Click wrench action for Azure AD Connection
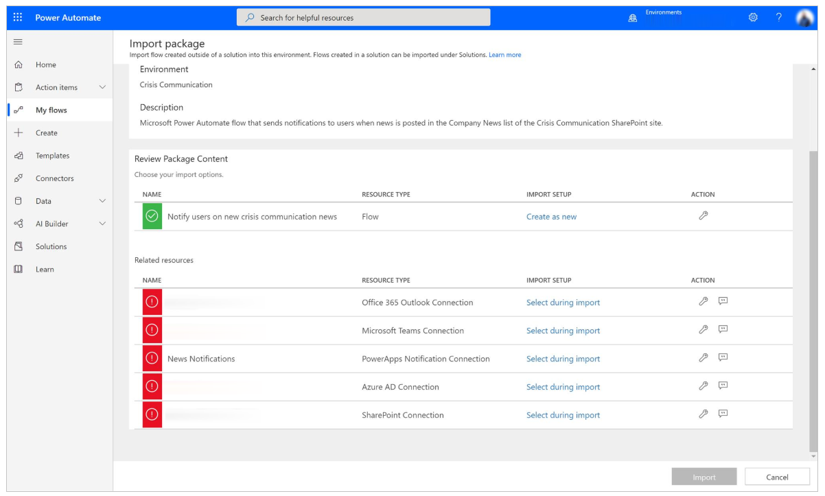Viewport: 825px width, 496px height. [x=703, y=386]
